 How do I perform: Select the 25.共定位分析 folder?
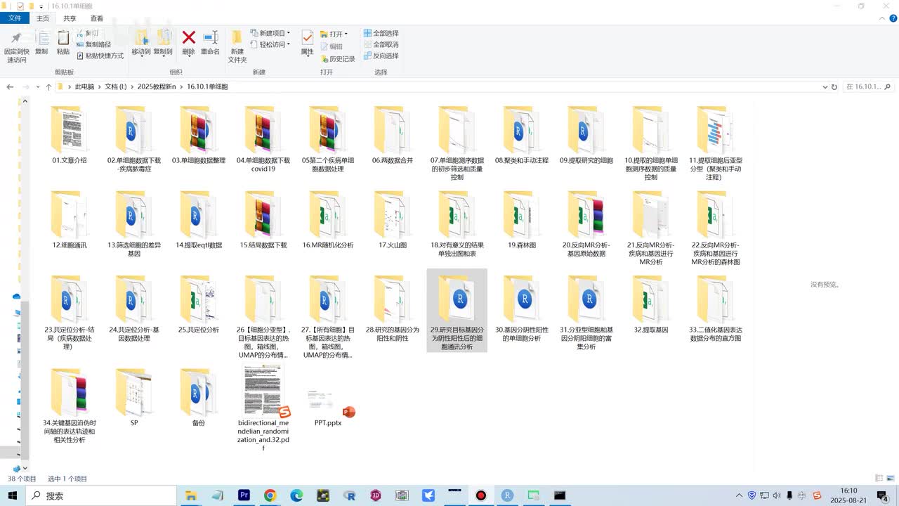pyautogui.click(x=199, y=304)
